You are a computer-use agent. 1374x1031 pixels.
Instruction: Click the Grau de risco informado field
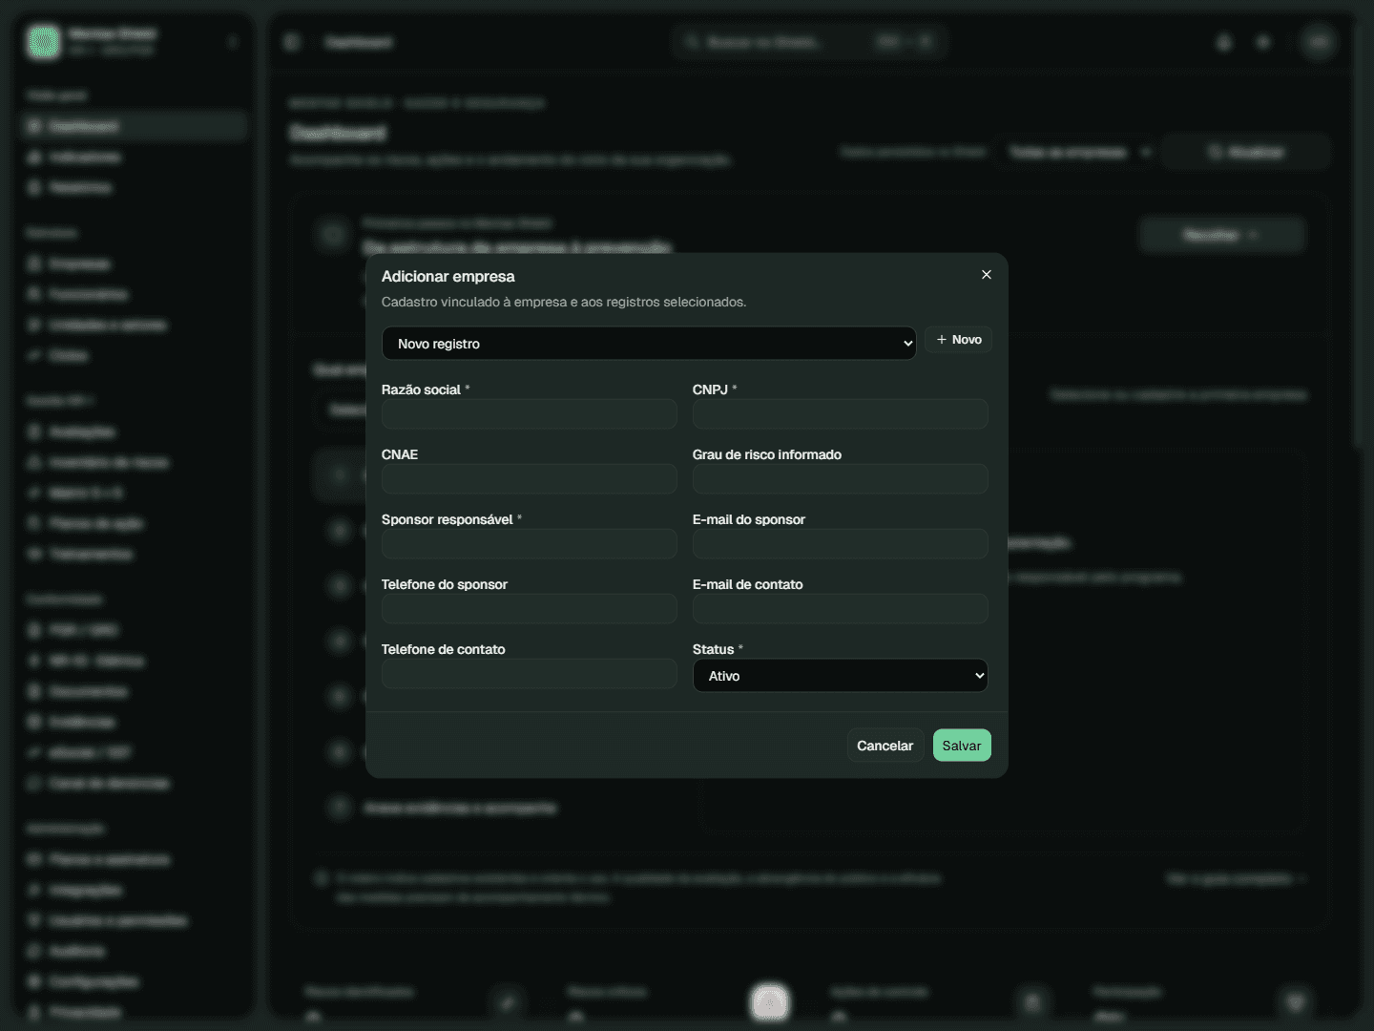tap(840, 479)
